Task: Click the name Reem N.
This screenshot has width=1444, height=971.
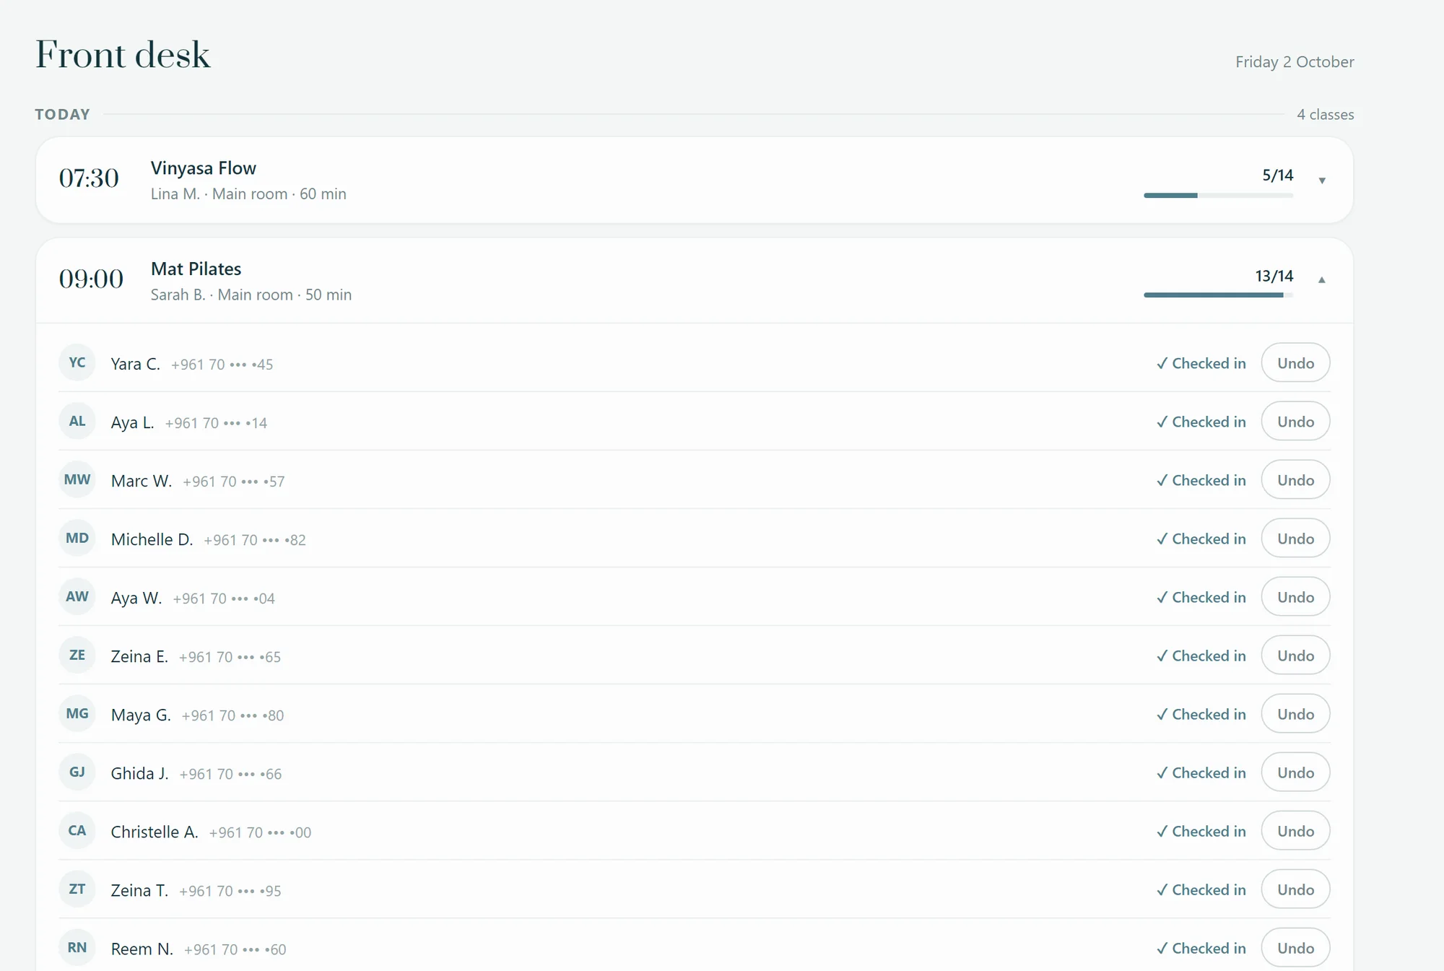Action: point(142,949)
